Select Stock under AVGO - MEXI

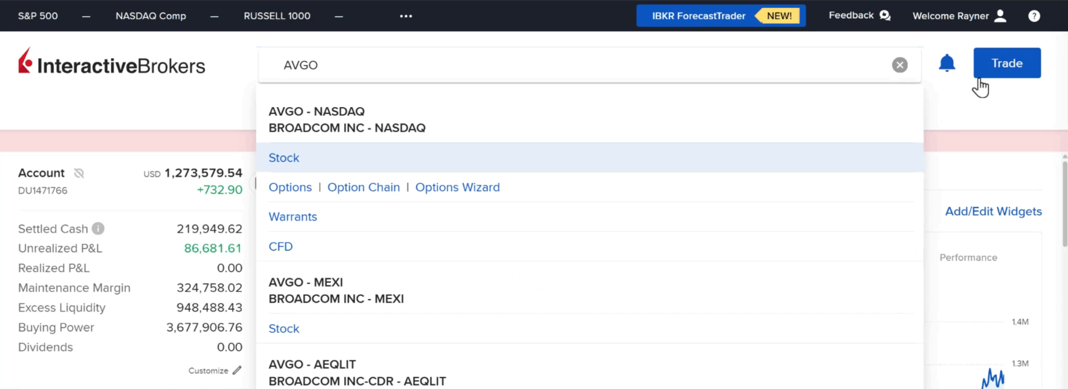pyautogui.click(x=284, y=328)
